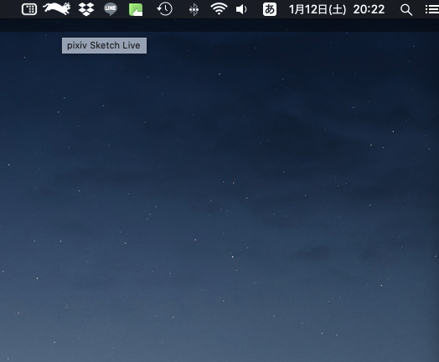Open Notification Center list icon
The height and width of the screenshot is (362, 439).
click(431, 9)
